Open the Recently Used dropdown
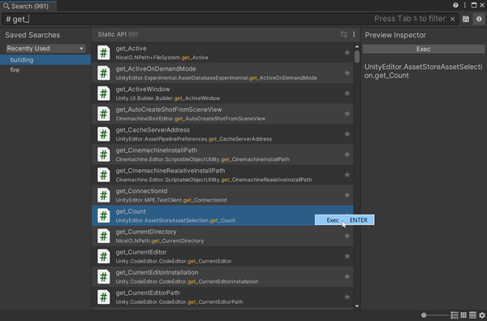This screenshot has height=321, width=487. click(x=45, y=49)
